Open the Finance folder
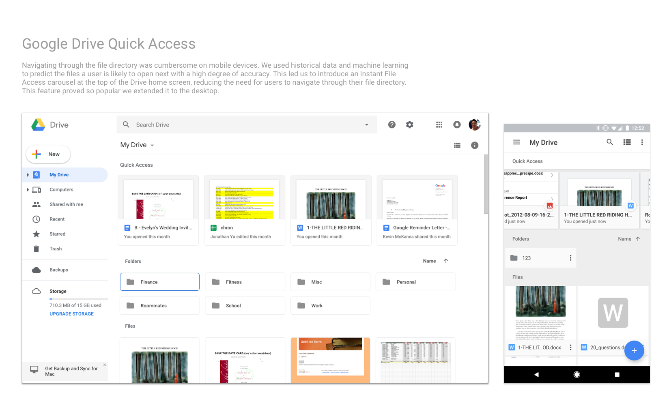The image size is (669, 414). (159, 282)
